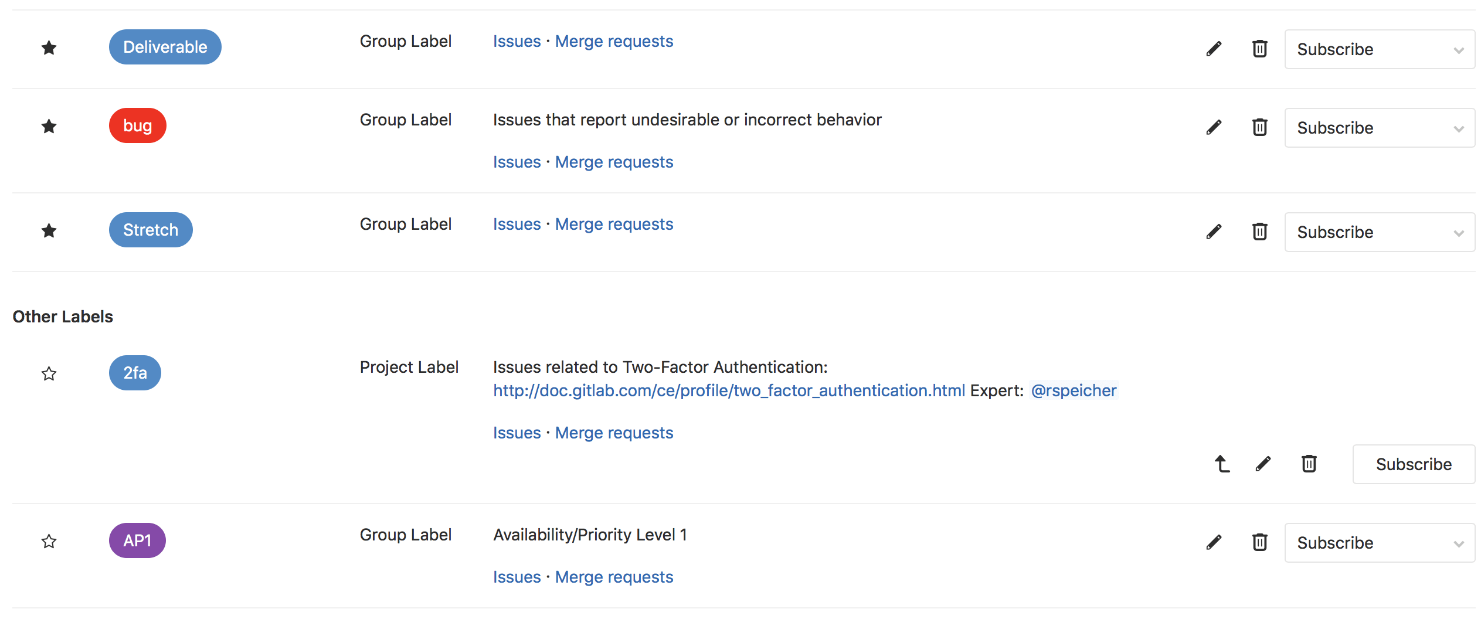Image resolution: width=1481 pixels, height=619 pixels.
Task: Open the edit pencil for the bug label
Action: (1214, 127)
